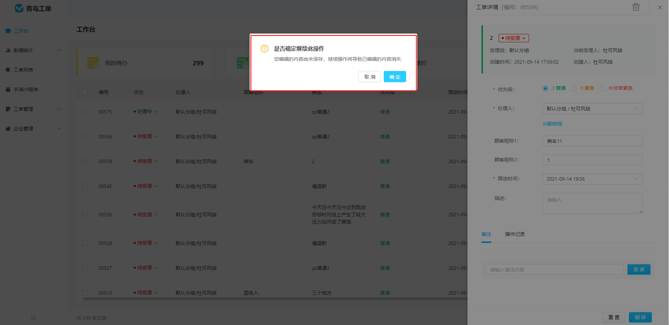Click the 我的待办 count 299
The width and height of the screenshot is (669, 325).
click(x=198, y=63)
